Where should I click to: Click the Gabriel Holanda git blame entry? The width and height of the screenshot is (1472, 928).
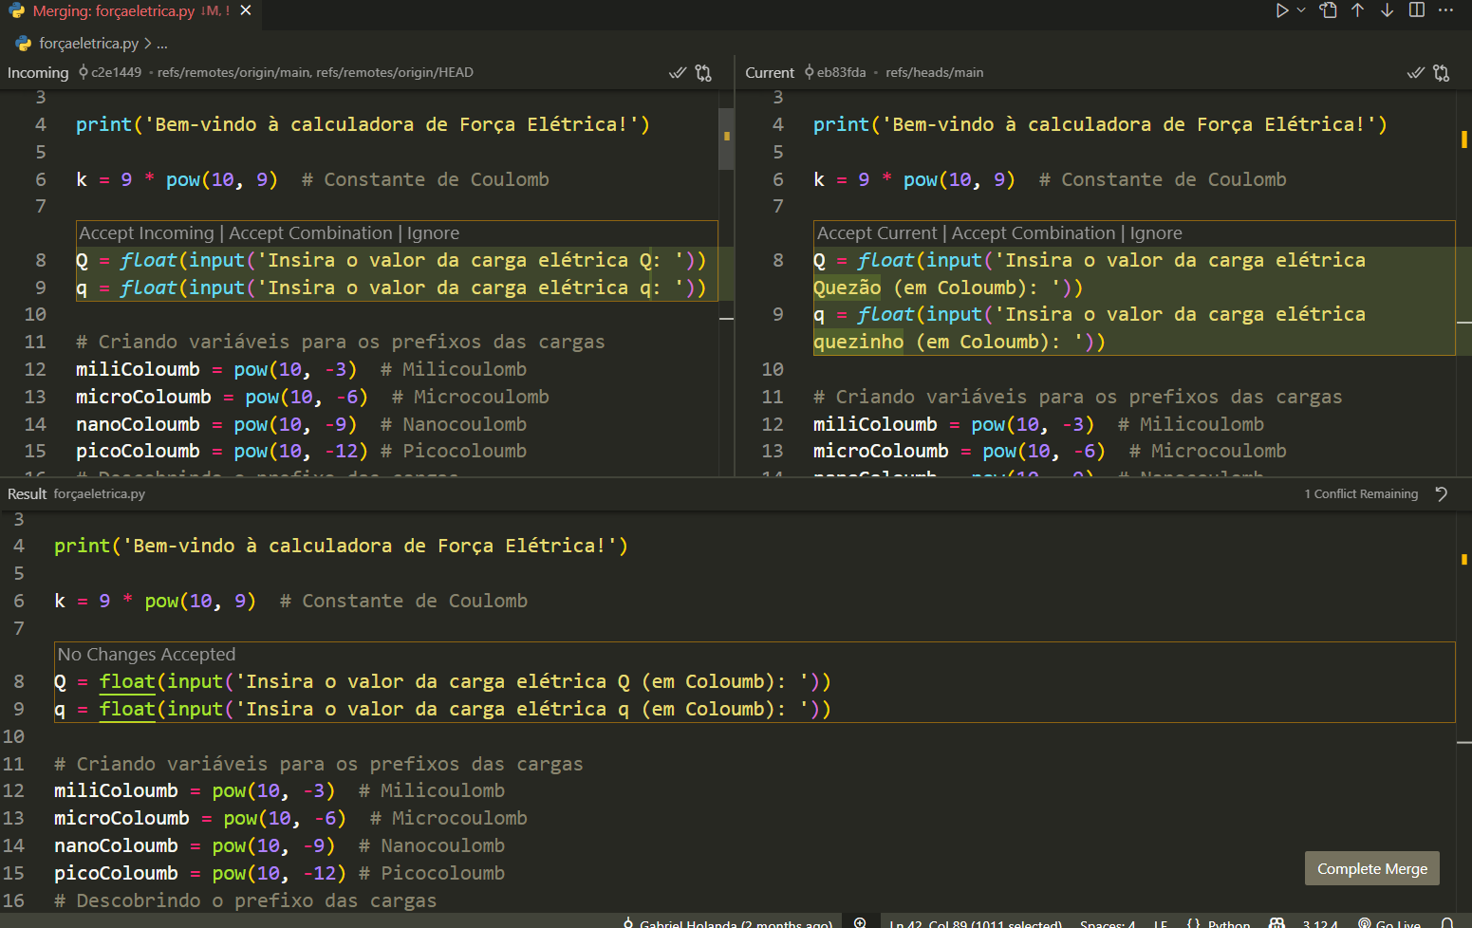coord(728,923)
